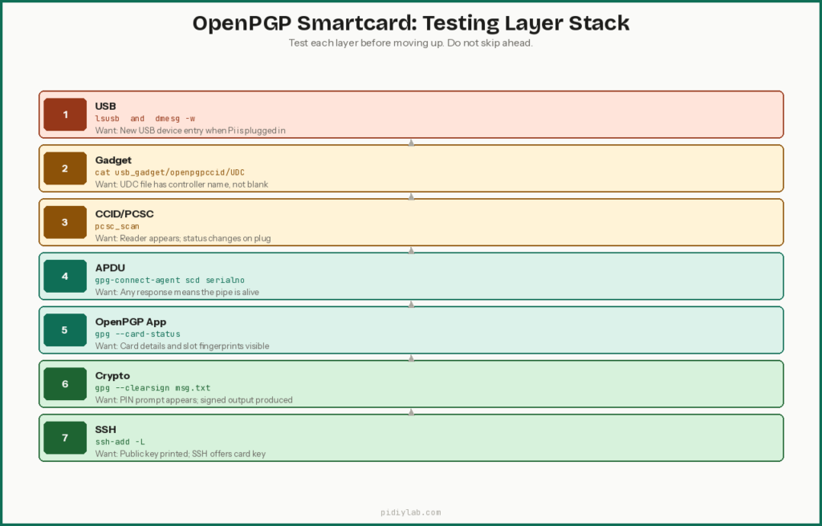This screenshot has width=822, height=526.
Task: Click the 'gpg --card-status' command
Action: 137,334
